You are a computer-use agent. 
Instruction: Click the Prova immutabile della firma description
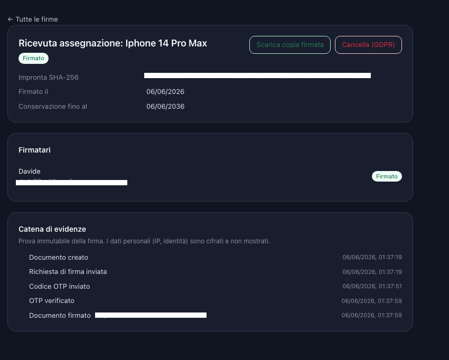tap(144, 241)
